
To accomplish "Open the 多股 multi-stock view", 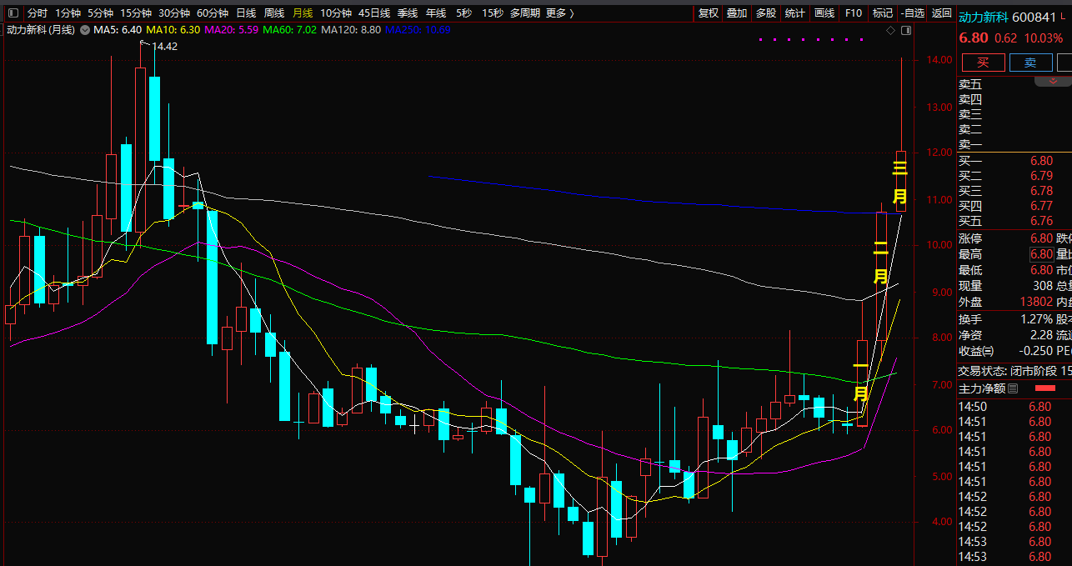I will pos(766,13).
